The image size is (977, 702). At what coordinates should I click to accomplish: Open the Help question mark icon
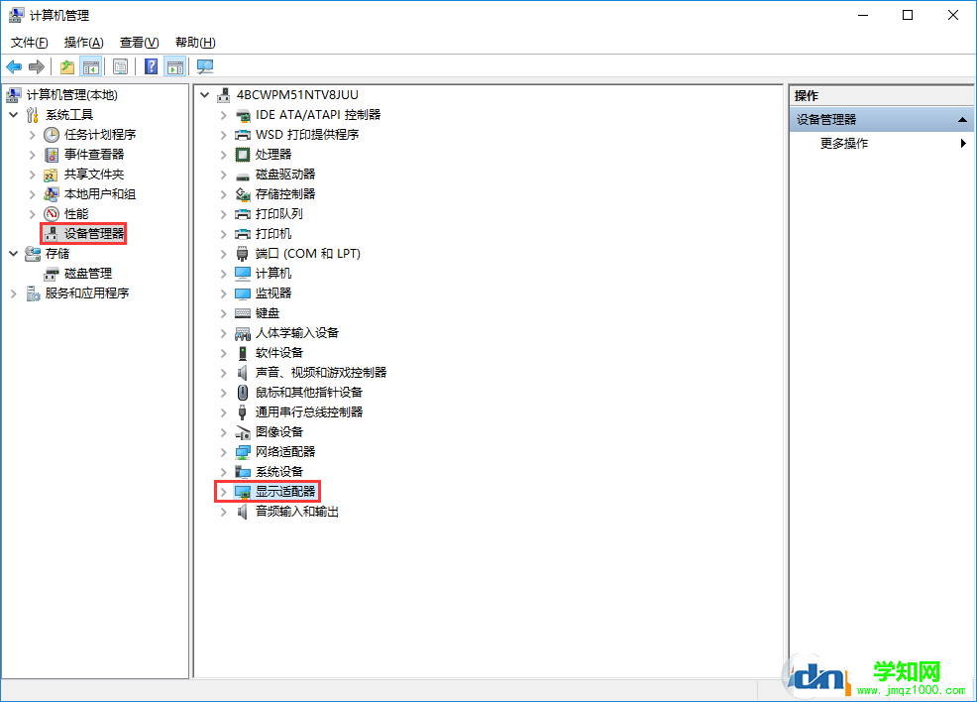[x=151, y=66]
